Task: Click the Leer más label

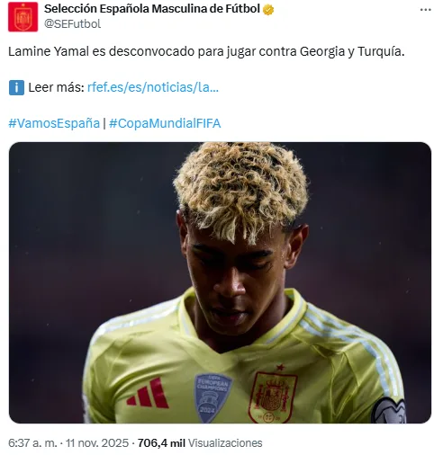Action: coord(56,87)
